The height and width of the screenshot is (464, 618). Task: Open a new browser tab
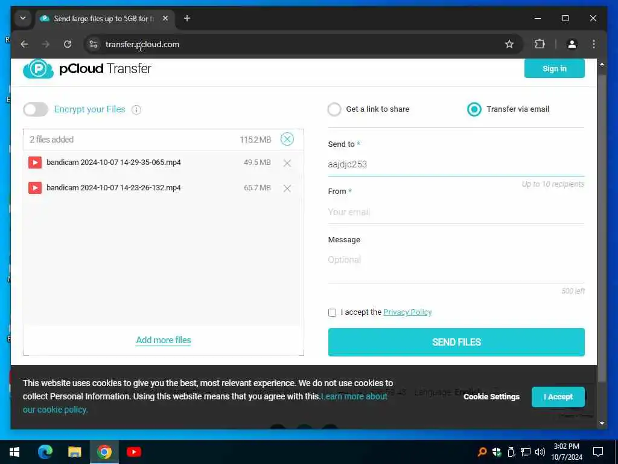tap(187, 18)
